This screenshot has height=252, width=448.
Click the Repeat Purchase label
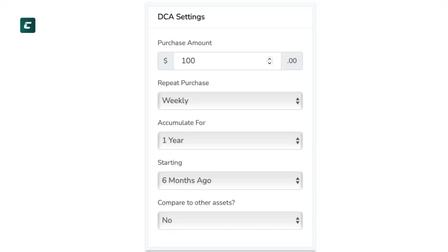click(183, 83)
